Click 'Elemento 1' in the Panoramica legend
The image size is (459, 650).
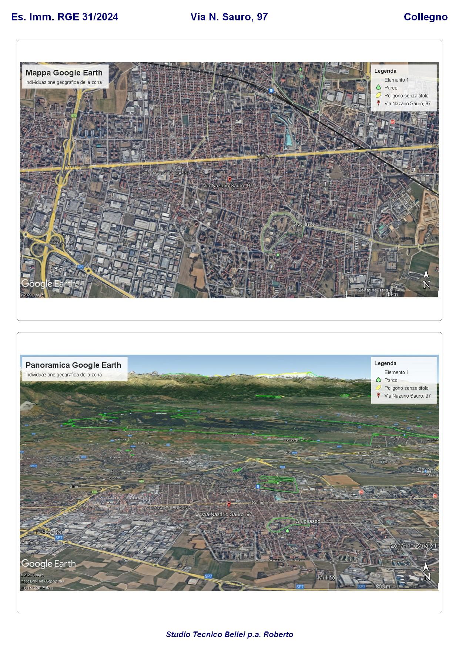point(396,372)
